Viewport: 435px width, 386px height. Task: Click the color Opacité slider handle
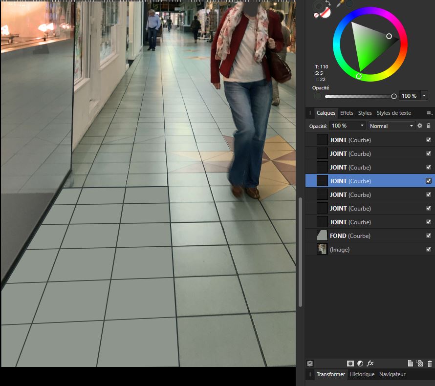(x=393, y=96)
